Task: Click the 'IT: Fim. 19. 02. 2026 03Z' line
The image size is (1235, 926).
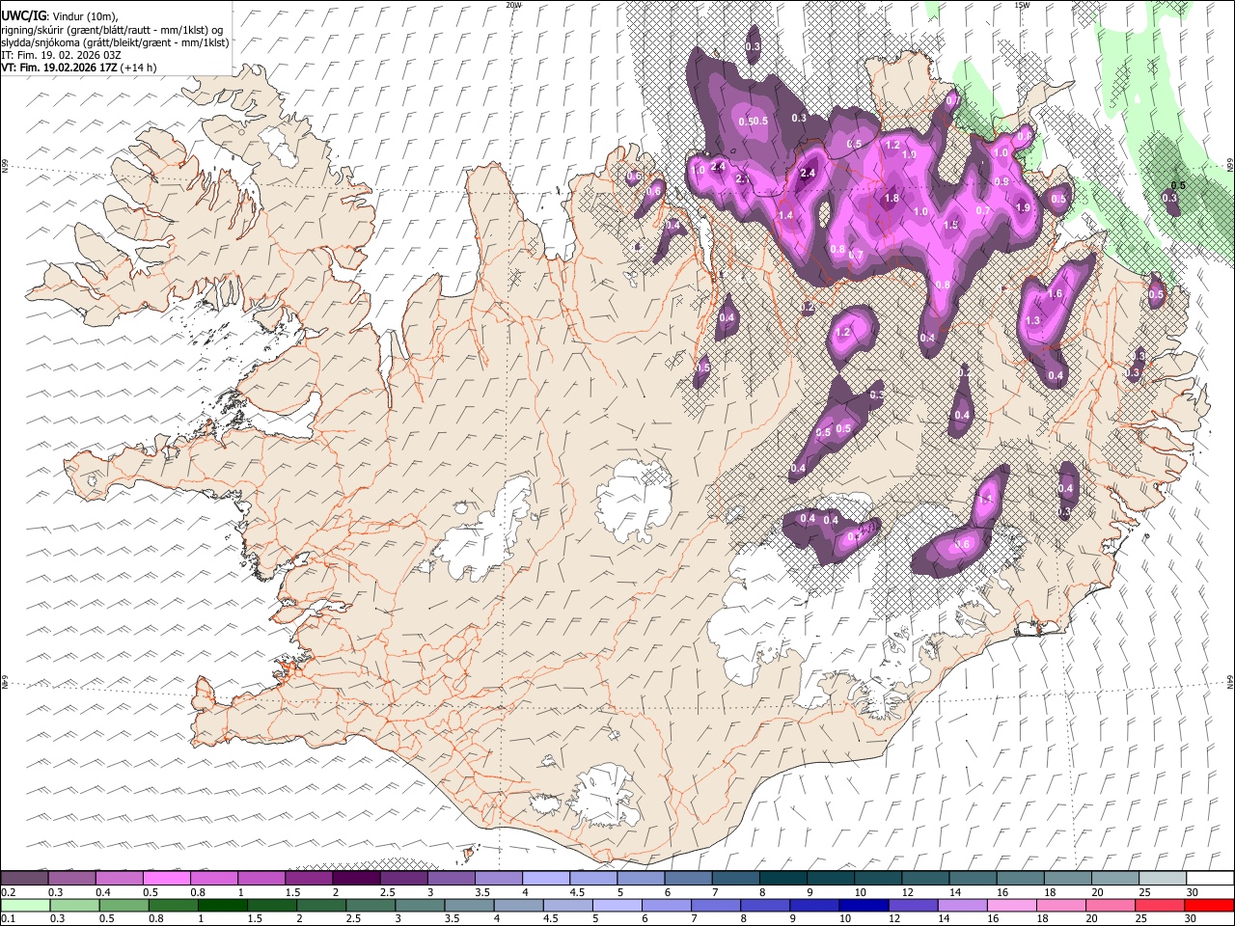Action: [61, 55]
